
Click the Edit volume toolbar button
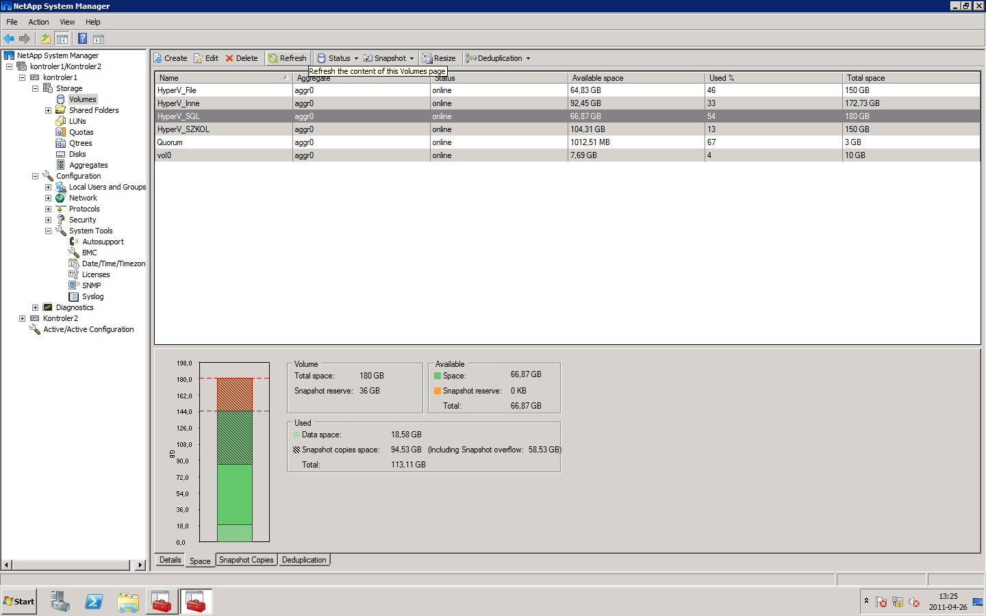click(206, 58)
